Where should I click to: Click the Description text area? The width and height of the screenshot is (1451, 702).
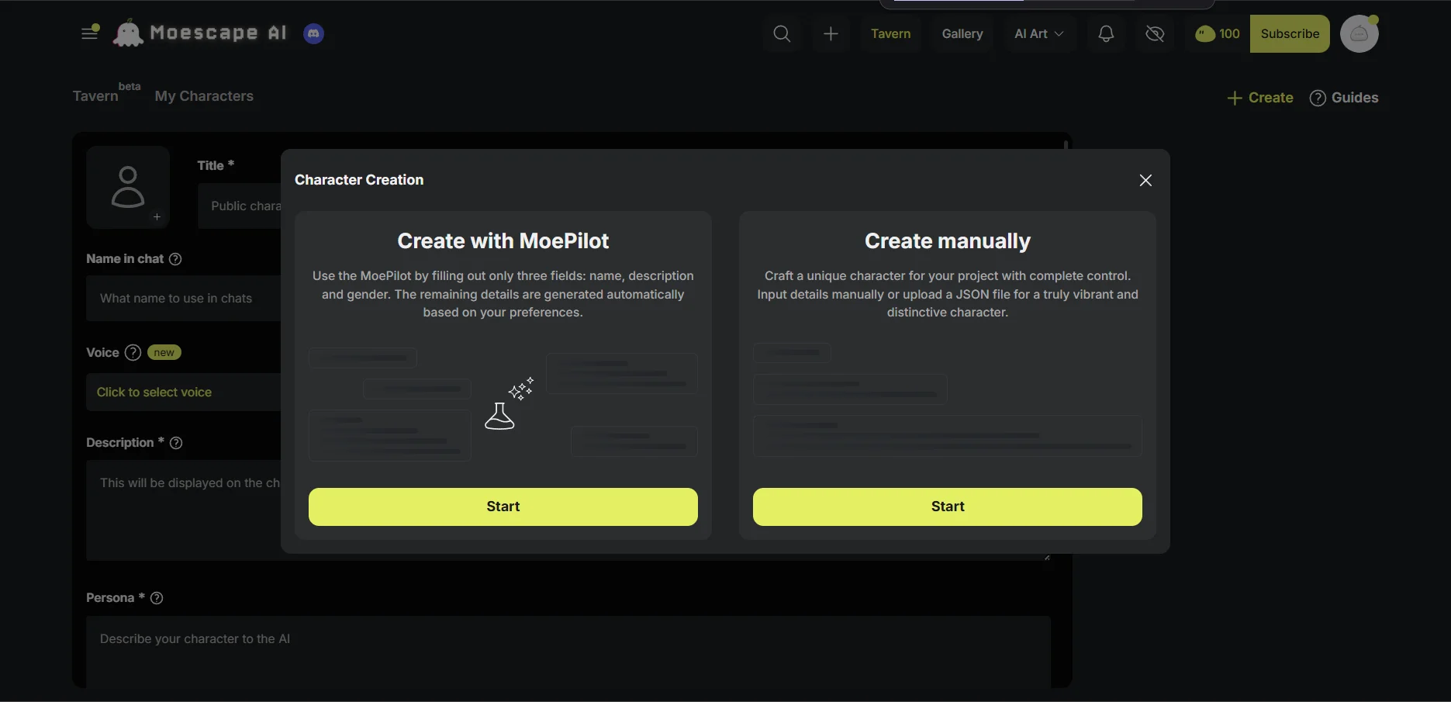(183, 510)
